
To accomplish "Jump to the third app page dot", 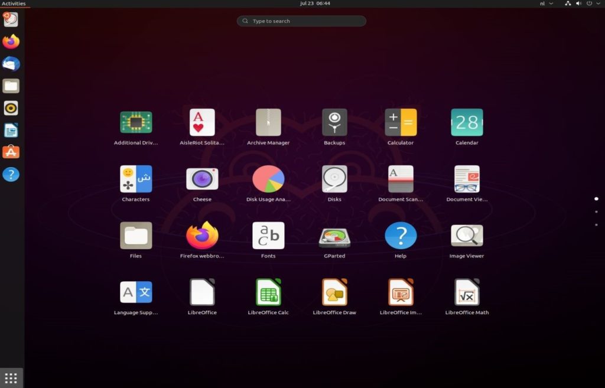I will [596, 225].
